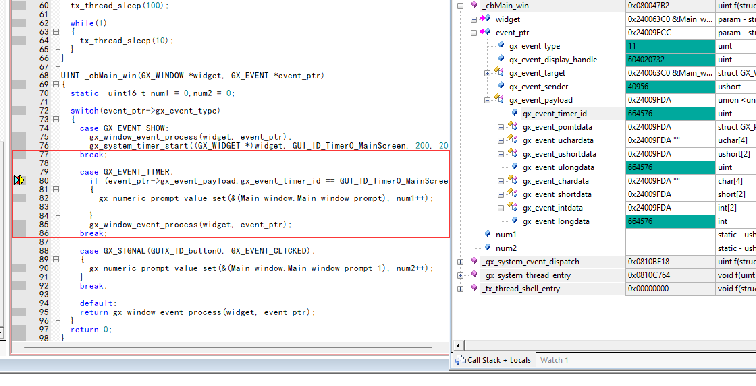Viewport: 756px width, 386px height.
Task: Click the _cbMain_win call stack function icon
Action: tap(474, 5)
